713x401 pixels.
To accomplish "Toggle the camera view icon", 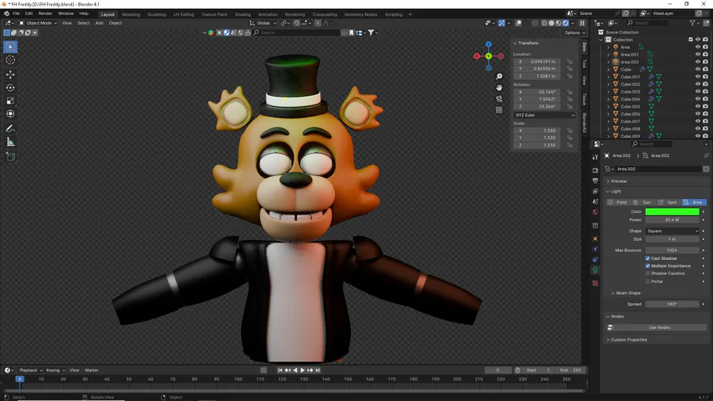I will tap(499, 98).
